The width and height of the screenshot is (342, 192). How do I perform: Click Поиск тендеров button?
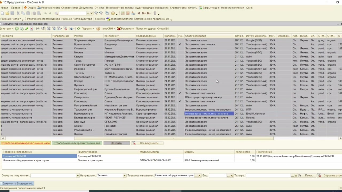(x=146, y=29)
